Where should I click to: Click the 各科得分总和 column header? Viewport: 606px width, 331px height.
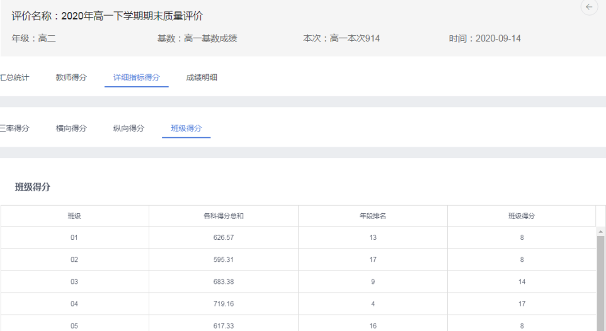[x=224, y=216]
